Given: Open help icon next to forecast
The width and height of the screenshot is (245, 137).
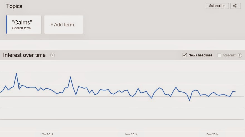Looking at the screenshot, I should (240, 55).
